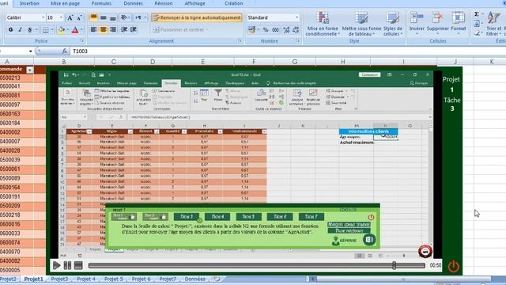Apply underline (S) formatting
The image size is (506, 285).
pyautogui.click(x=30, y=30)
